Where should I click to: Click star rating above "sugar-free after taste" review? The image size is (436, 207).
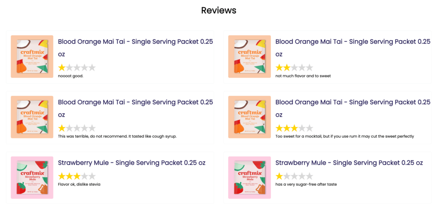tap(294, 176)
